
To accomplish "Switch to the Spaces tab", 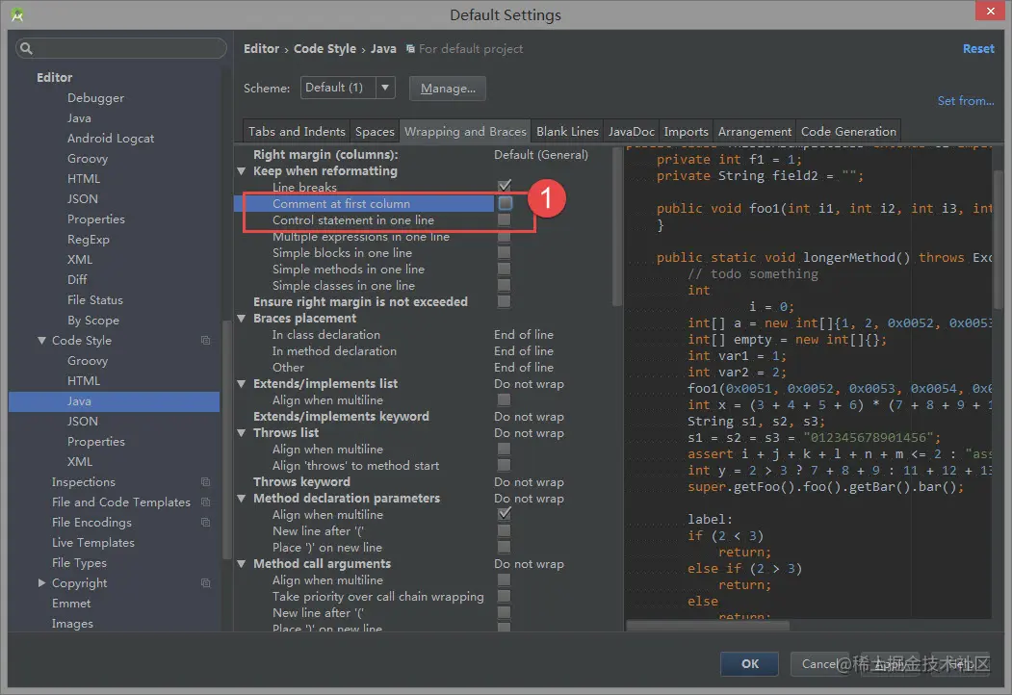I will [x=375, y=131].
